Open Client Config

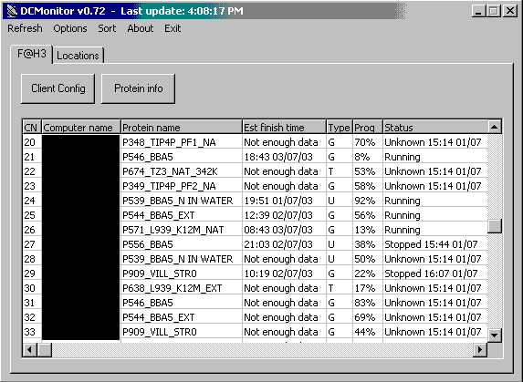point(58,88)
